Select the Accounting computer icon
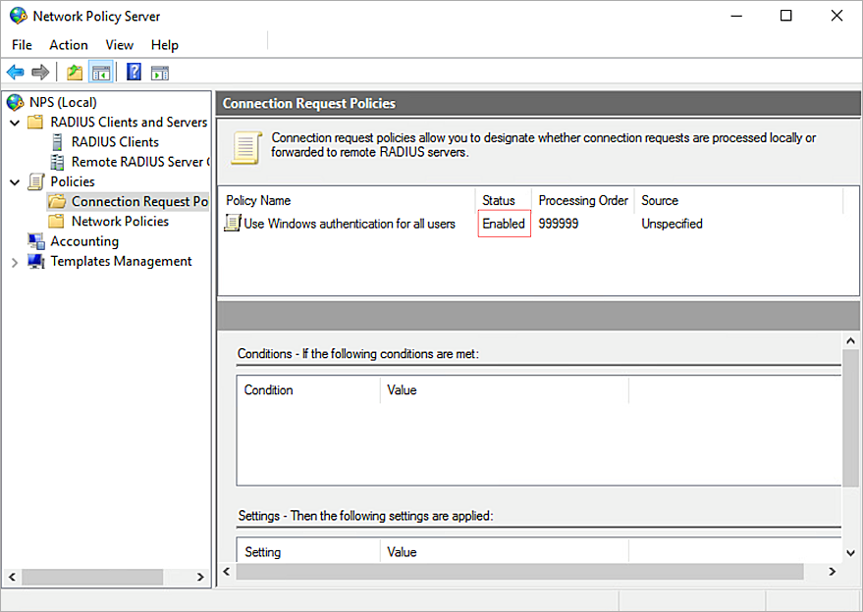863x612 pixels. pyautogui.click(x=36, y=240)
